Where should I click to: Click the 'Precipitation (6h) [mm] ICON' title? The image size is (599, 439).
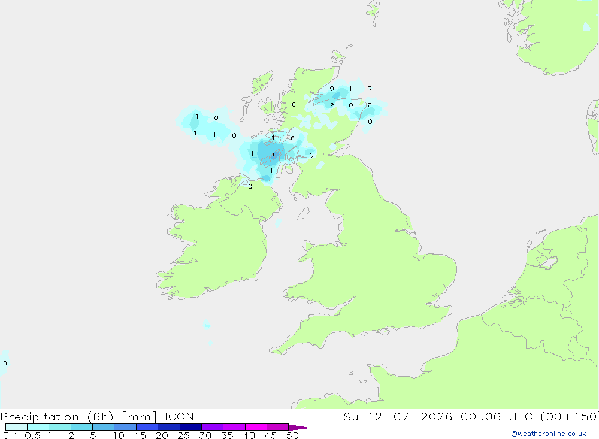tap(97, 416)
